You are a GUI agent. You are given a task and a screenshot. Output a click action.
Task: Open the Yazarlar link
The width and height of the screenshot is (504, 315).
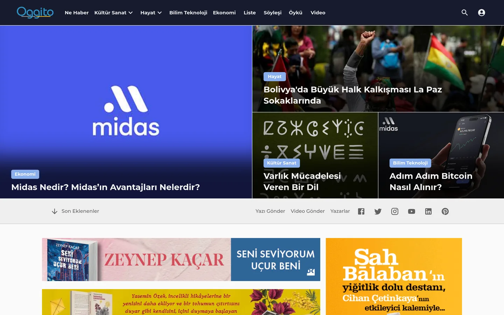pyautogui.click(x=340, y=211)
